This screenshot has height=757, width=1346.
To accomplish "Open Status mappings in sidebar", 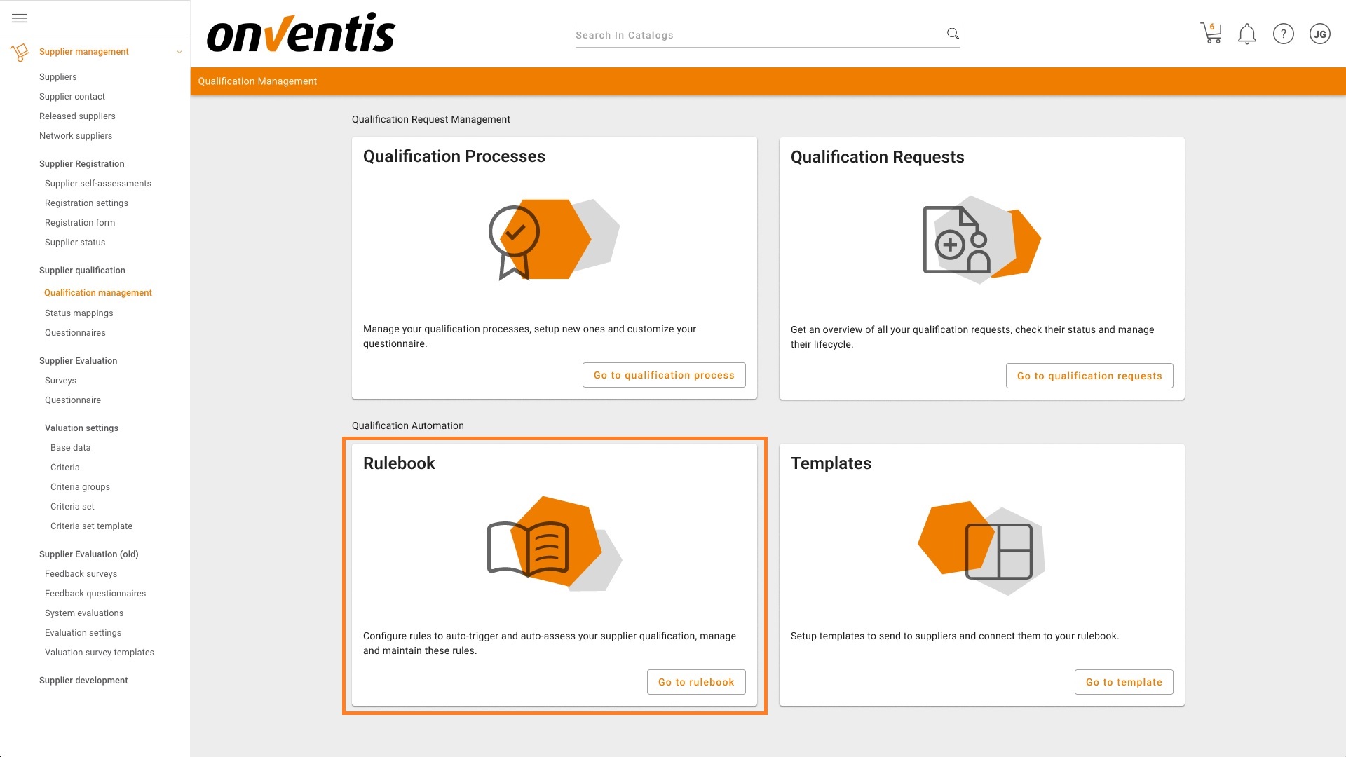I will coord(79,313).
